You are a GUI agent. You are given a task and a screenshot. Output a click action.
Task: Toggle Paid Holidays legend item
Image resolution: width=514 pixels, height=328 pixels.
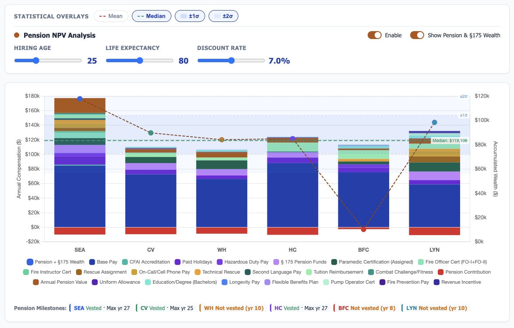pos(193,262)
